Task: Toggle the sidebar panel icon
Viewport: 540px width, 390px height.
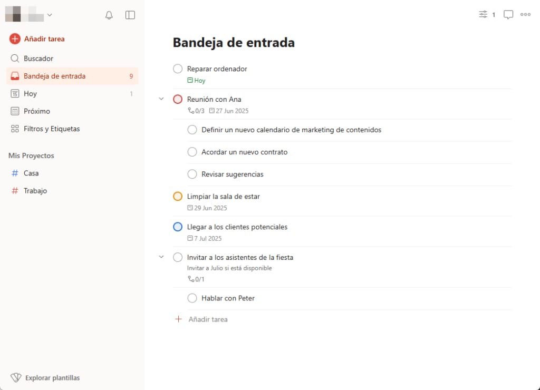Action: pyautogui.click(x=130, y=15)
